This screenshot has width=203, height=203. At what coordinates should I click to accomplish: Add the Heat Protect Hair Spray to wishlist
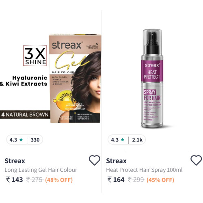[196, 160]
